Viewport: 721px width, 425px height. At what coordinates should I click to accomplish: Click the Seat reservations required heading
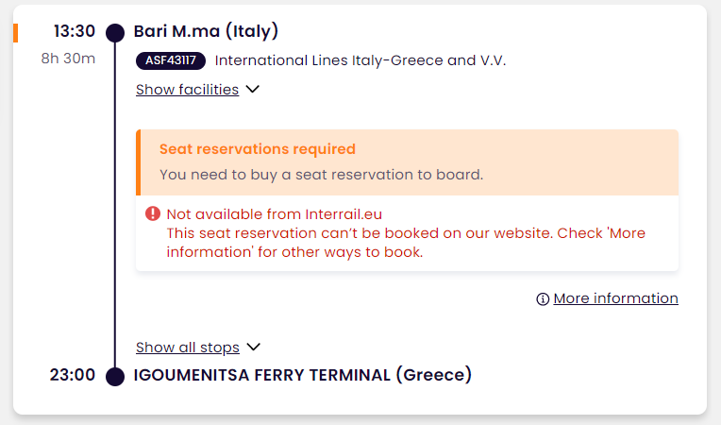[x=258, y=149]
